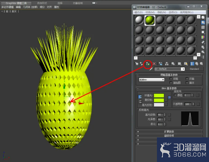Collapse Blinn 基本参数 rollout
The image size is (209, 162).
(169, 88)
